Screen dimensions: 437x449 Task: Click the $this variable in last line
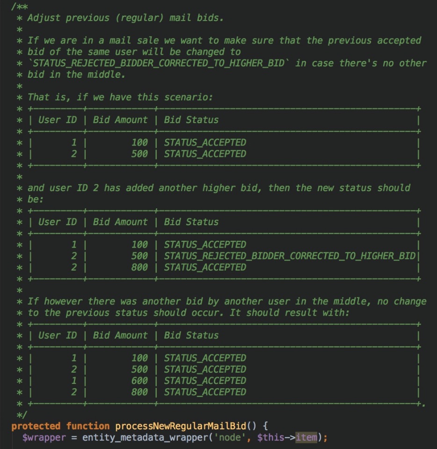coord(271,438)
